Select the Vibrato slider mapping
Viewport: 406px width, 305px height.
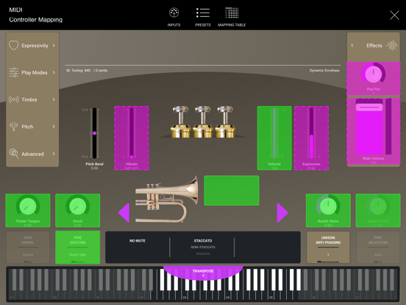(x=132, y=138)
